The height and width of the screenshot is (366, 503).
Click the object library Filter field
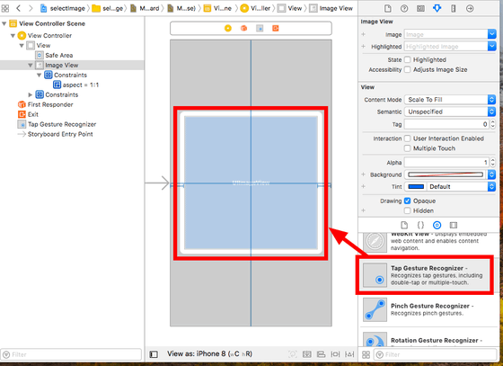[x=436, y=354]
